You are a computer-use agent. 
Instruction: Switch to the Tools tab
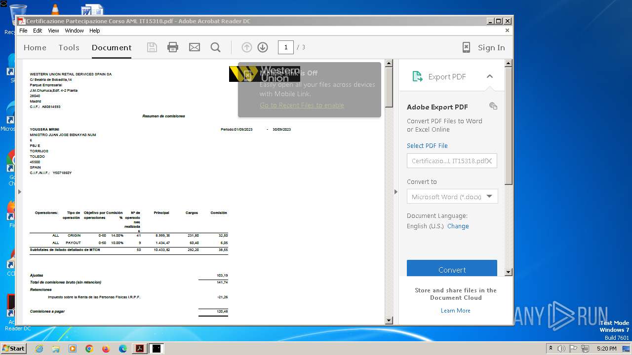pyautogui.click(x=69, y=48)
